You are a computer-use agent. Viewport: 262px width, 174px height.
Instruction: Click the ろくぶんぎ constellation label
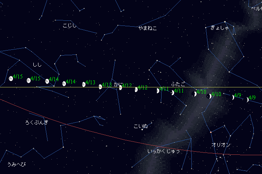36,123
